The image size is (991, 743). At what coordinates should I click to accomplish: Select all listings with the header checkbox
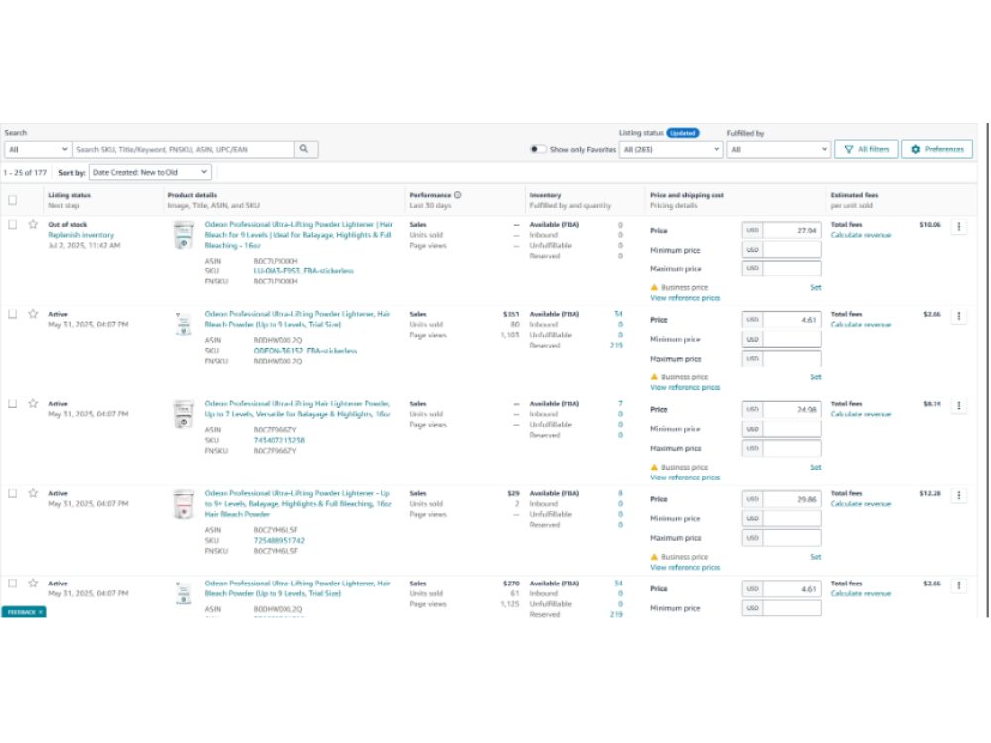click(13, 200)
